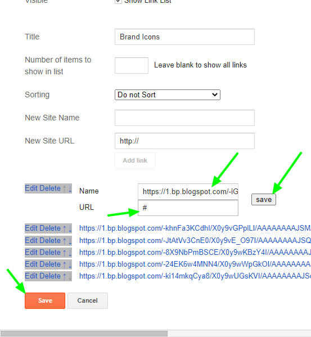Click the Add link button

coord(135,160)
